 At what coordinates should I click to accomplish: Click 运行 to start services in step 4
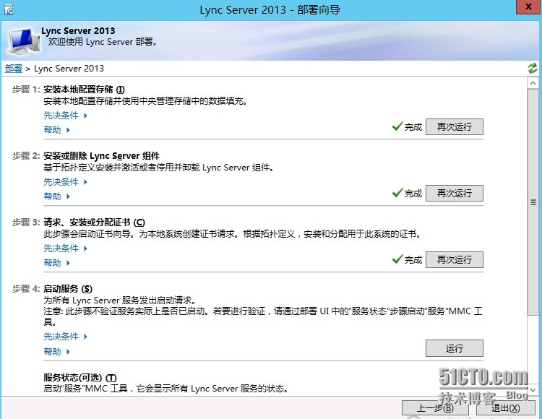pyautogui.click(x=455, y=348)
